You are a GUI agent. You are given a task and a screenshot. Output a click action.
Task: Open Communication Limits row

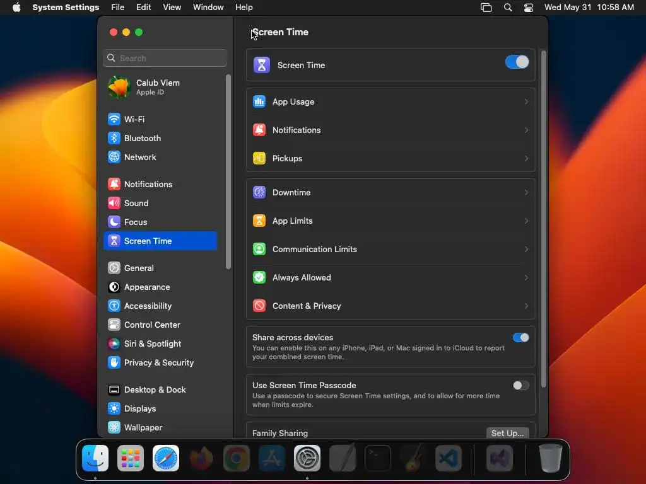point(391,250)
